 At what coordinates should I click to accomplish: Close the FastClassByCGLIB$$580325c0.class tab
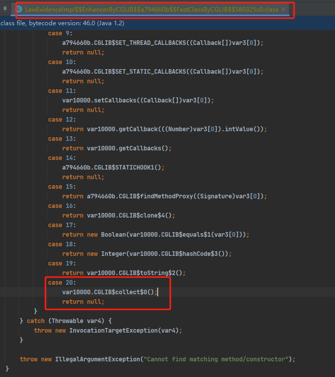[x=283, y=9]
